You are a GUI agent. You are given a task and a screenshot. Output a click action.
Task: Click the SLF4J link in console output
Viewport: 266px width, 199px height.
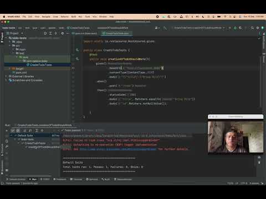click(118, 149)
